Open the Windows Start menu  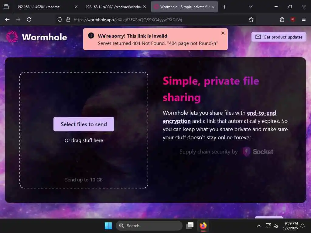(x=108, y=226)
